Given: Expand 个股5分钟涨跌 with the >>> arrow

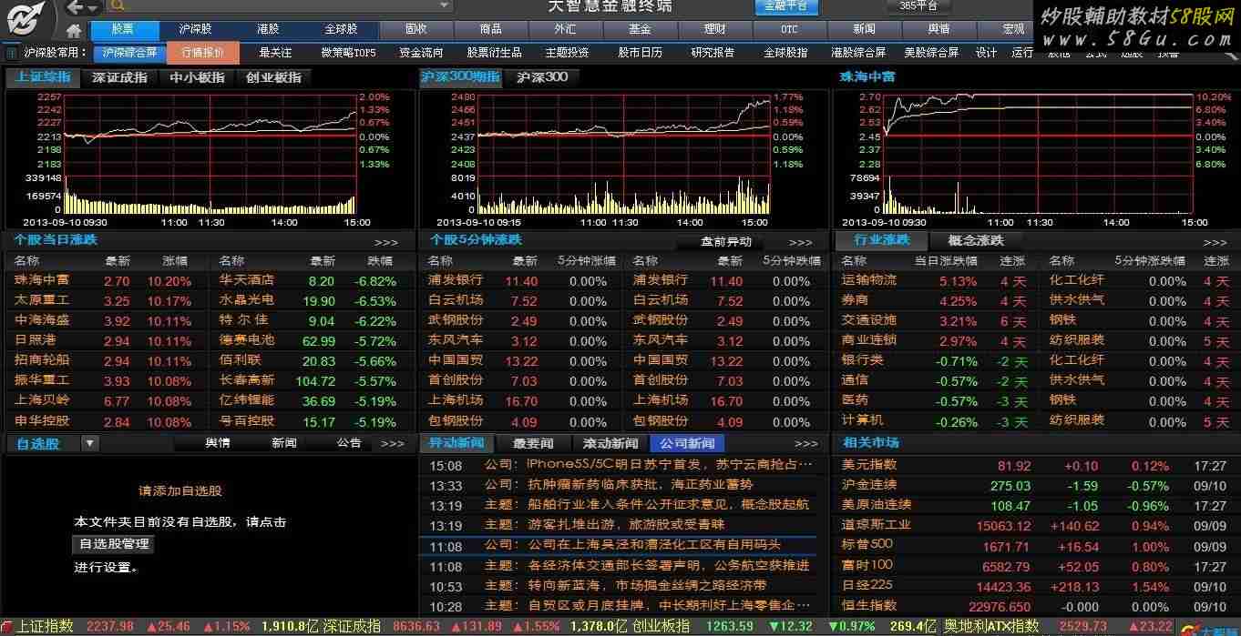Looking at the screenshot, I should [800, 242].
